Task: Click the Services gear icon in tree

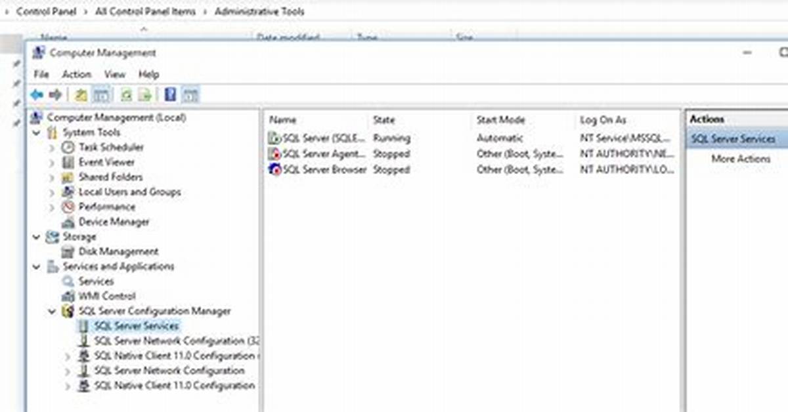Action: (x=68, y=281)
